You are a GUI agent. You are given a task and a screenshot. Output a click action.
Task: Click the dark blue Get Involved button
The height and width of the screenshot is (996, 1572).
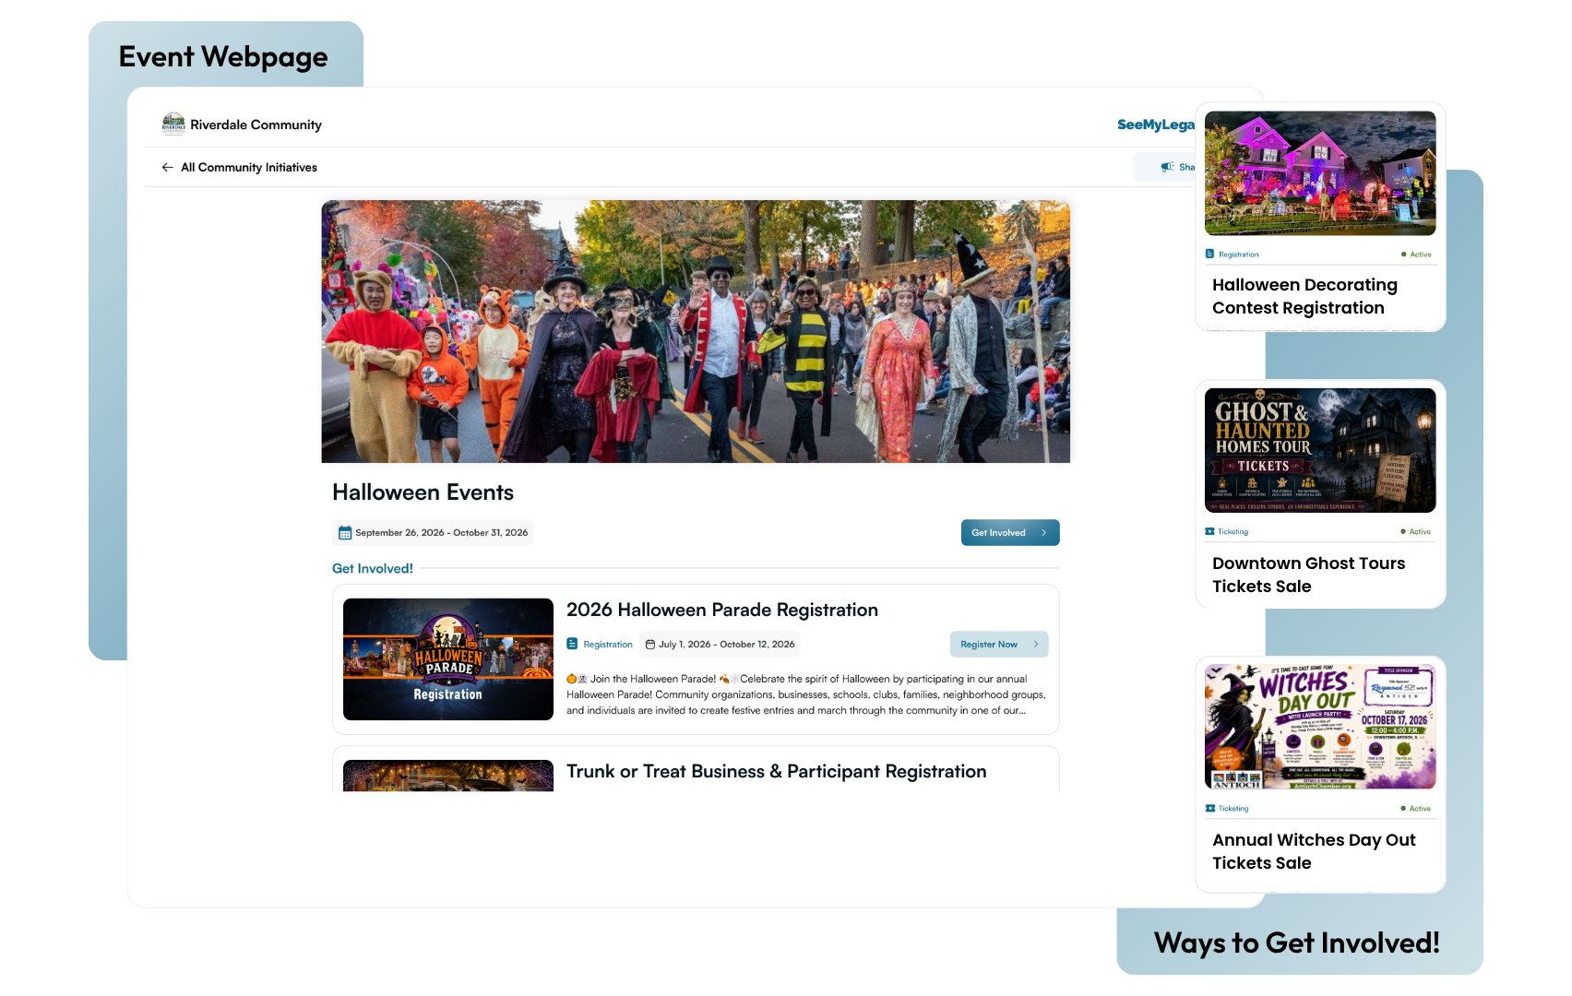click(x=1010, y=533)
